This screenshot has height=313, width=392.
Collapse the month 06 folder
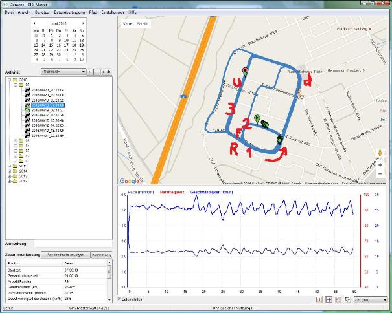pyautogui.click(x=16, y=85)
